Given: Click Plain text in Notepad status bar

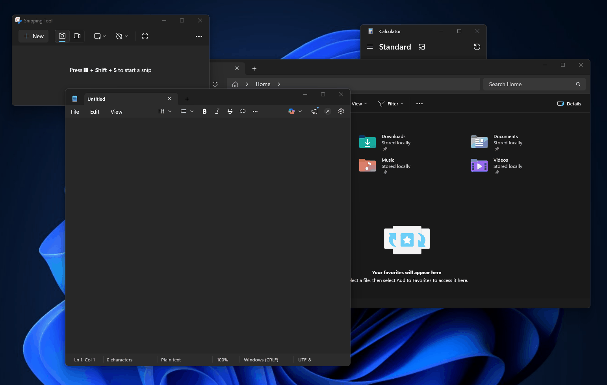Looking at the screenshot, I should coord(171,360).
